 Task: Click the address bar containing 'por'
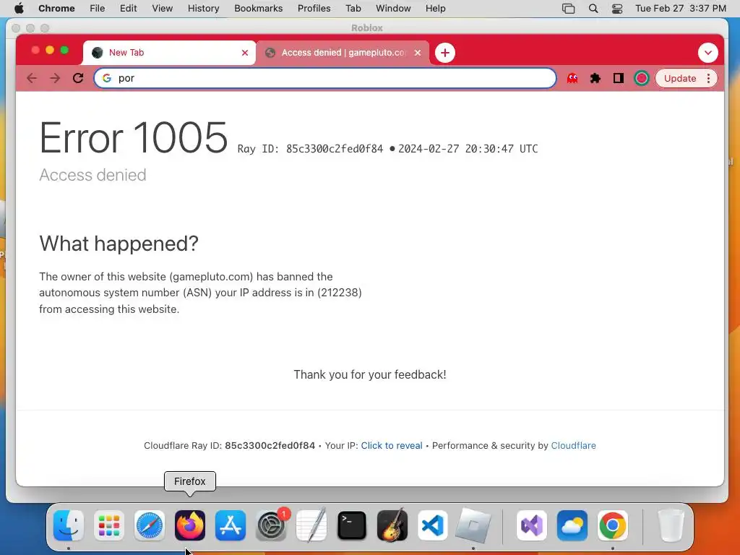[325, 78]
